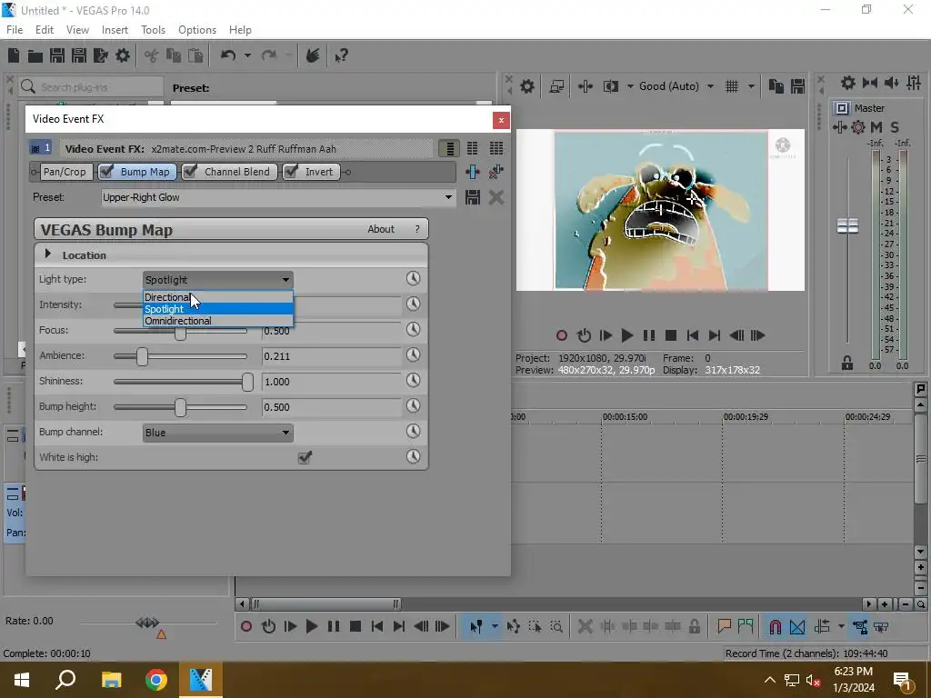Open the Light type Spotlight dropdown
Image resolution: width=931 pixels, height=698 pixels.
click(218, 280)
